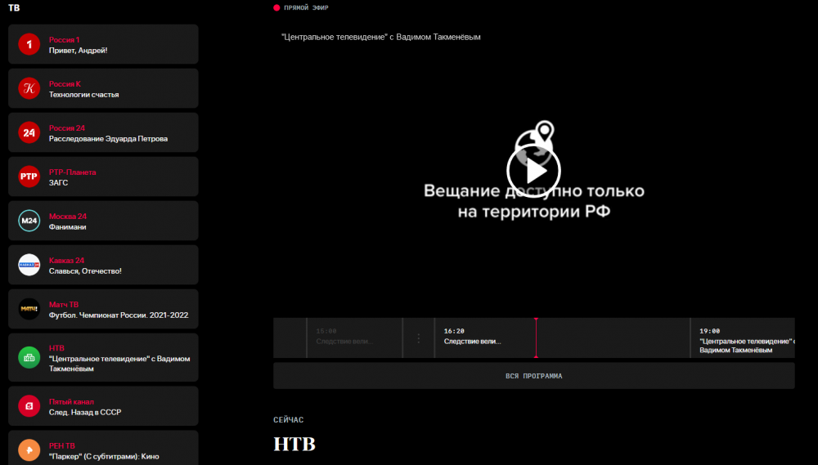
Task: Open the НТВ channel name link
Action: [56, 348]
